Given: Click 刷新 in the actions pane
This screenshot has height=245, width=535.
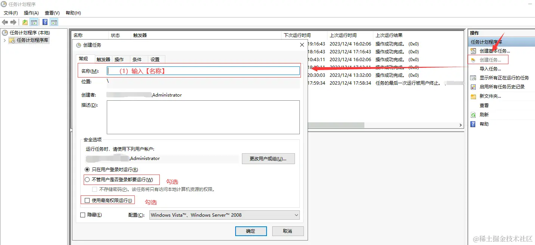Looking at the screenshot, I should tap(484, 115).
